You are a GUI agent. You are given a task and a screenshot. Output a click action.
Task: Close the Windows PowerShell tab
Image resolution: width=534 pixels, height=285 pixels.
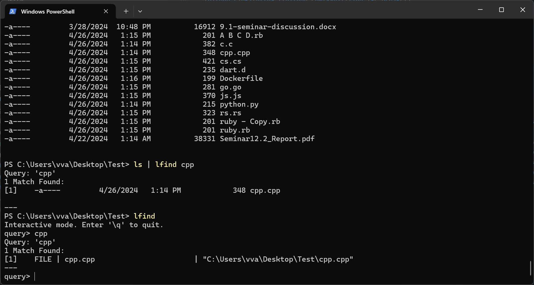(x=106, y=11)
